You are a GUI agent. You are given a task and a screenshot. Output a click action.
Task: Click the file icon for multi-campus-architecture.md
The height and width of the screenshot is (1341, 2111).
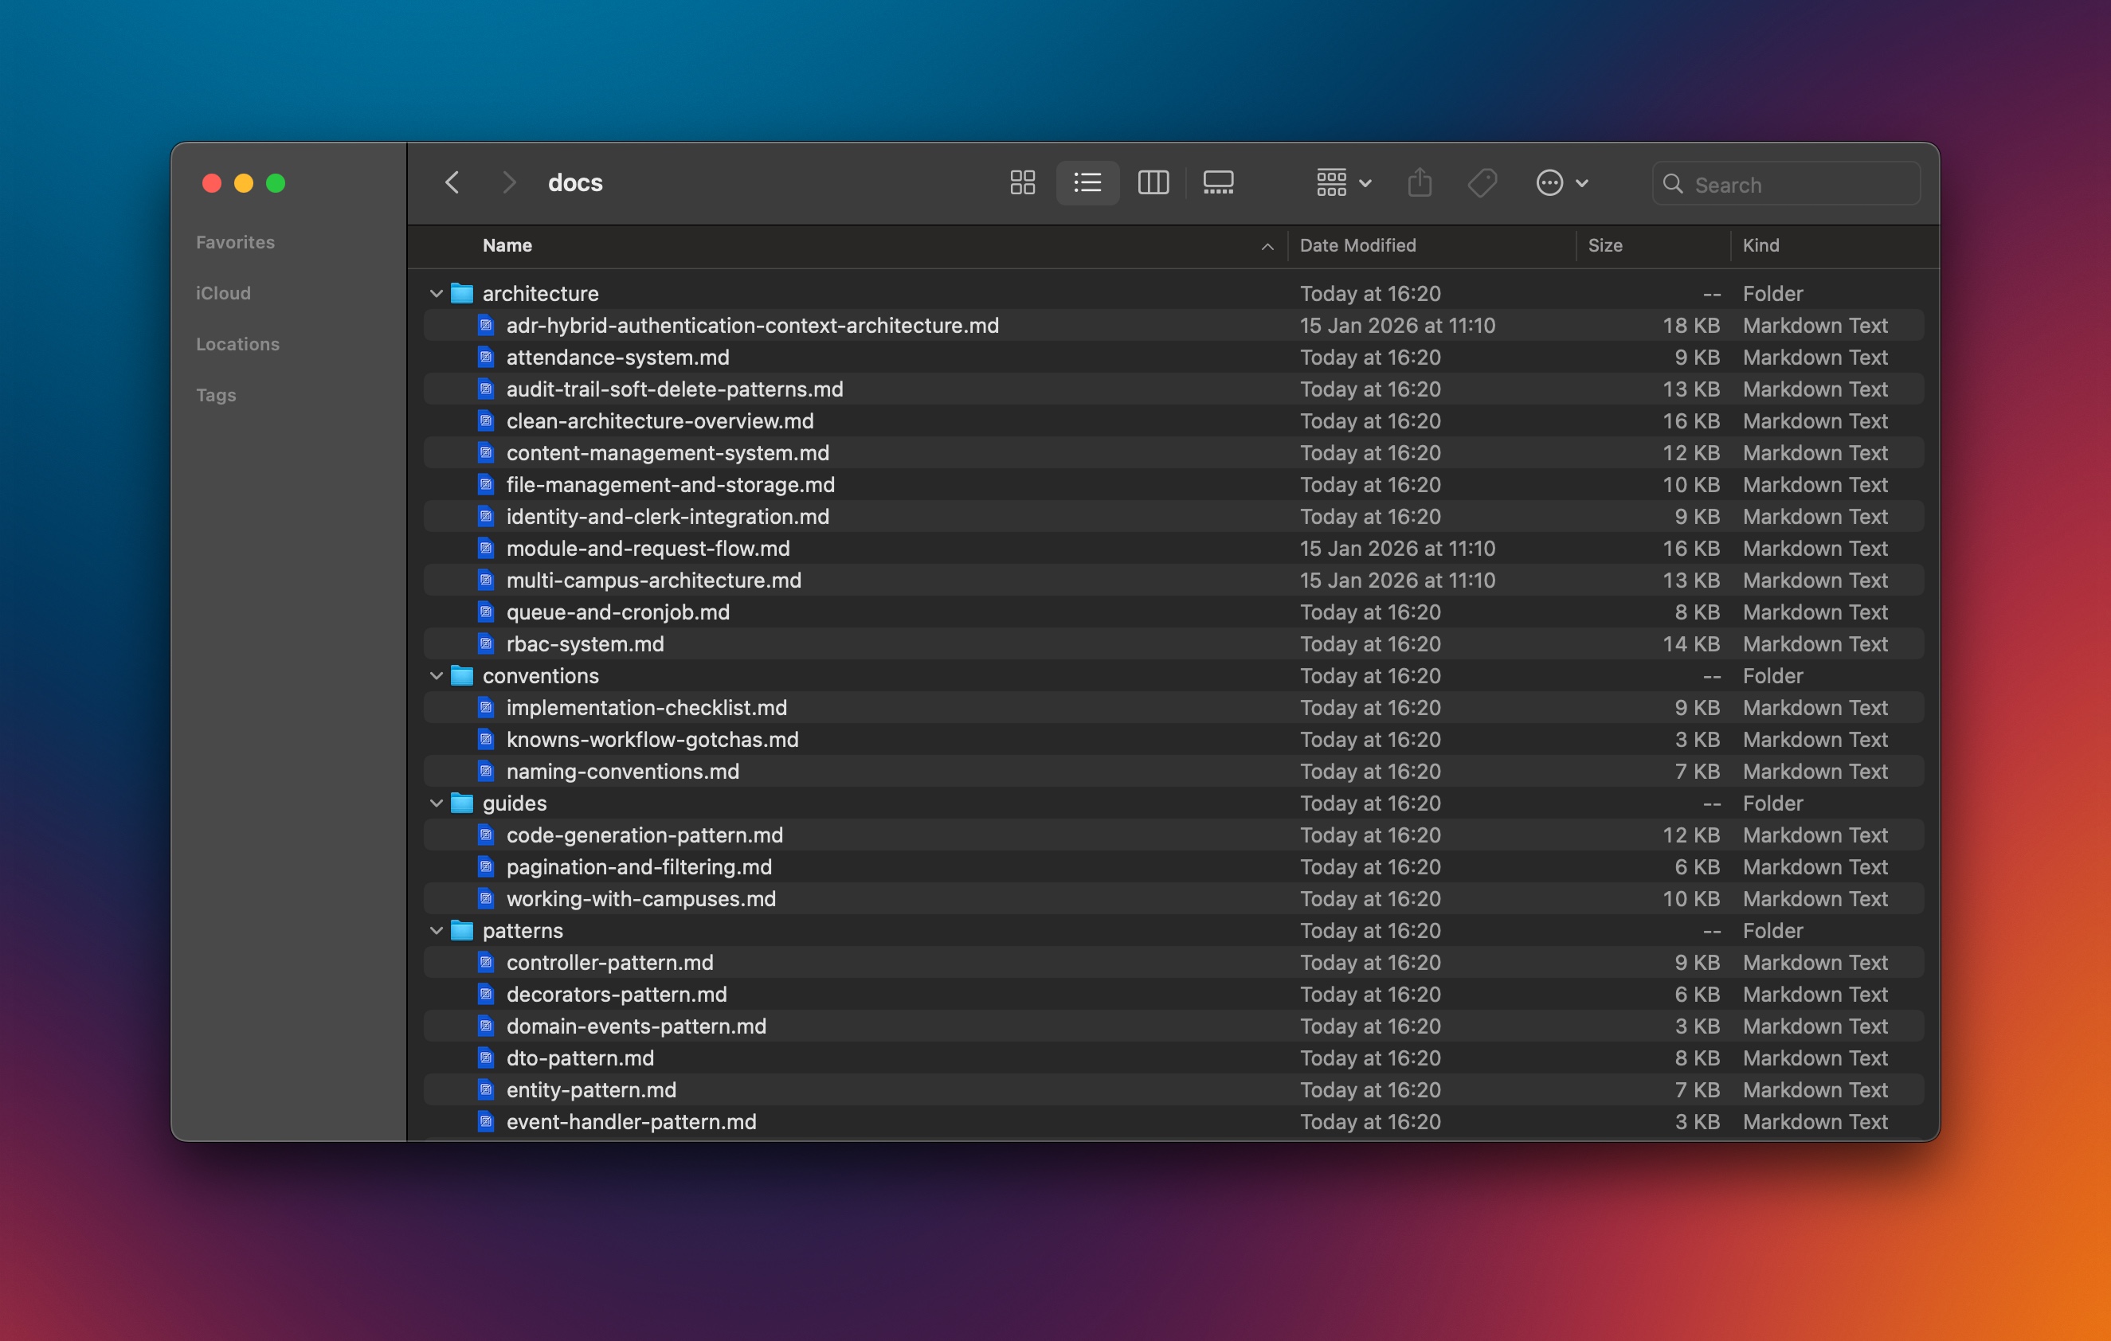pos(486,581)
